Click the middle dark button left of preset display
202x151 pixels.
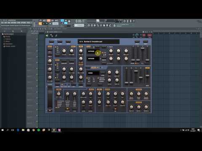click(x=60, y=42)
